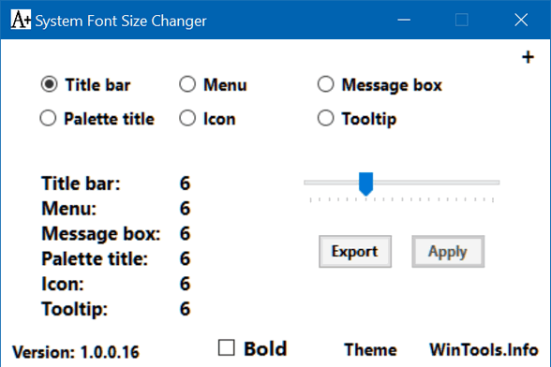Click the 'Palette title:' size label
Screen dimensions: 551x367
tap(95, 259)
